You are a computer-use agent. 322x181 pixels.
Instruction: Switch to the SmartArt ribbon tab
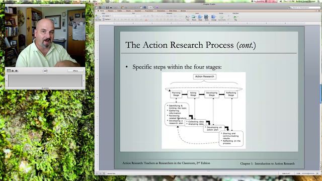138,11
